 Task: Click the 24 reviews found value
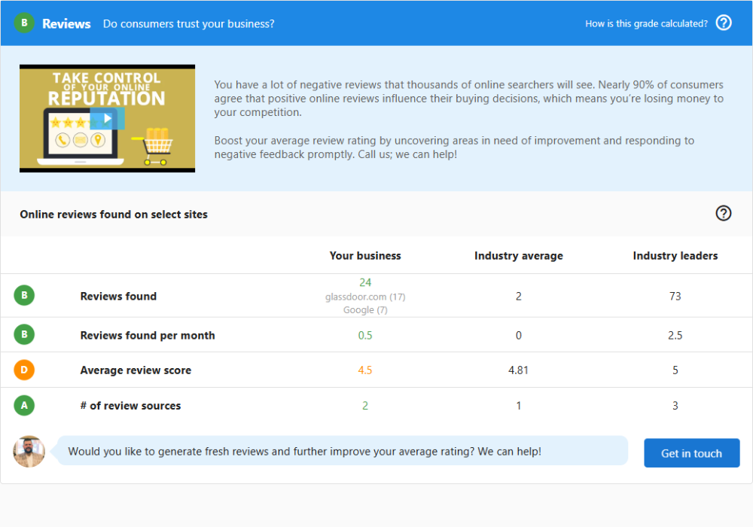coord(365,282)
